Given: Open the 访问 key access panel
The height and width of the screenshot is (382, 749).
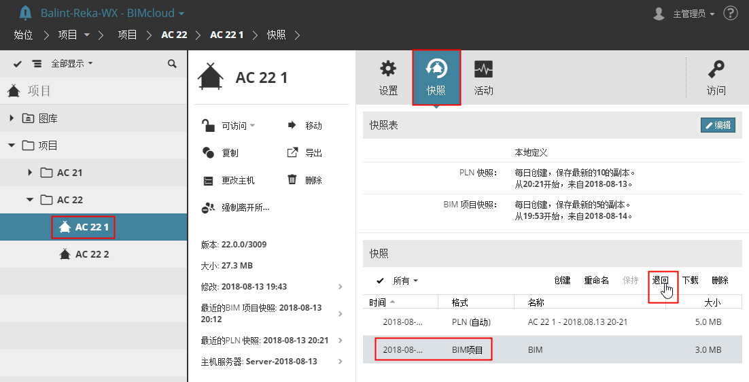Looking at the screenshot, I should [716, 77].
